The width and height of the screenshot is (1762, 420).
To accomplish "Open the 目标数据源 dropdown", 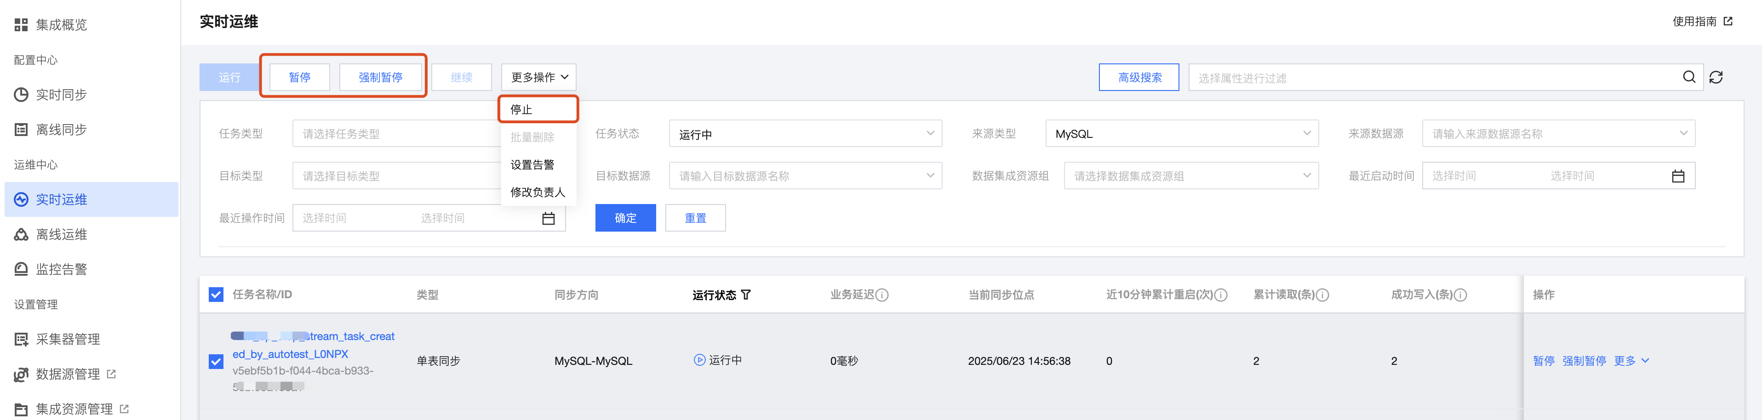I will coord(805,176).
